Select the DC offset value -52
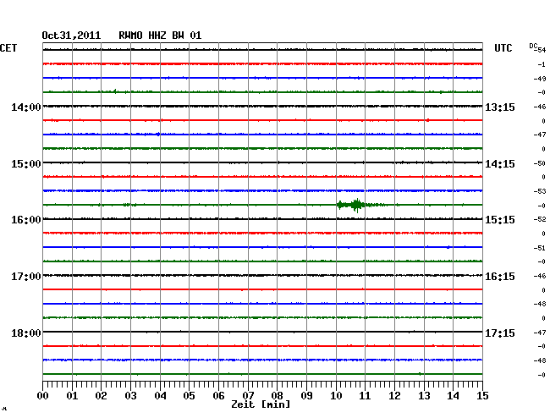The image size is (550, 418). pyautogui.click(x=540, y=219)
